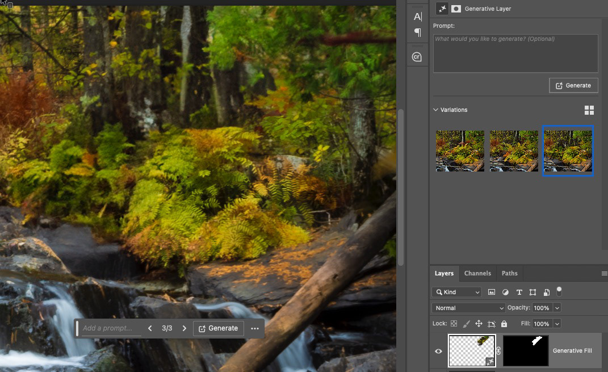608x372 pixels.
Task: Select the third highlighted variation thumbnail
Action: tap(568, 151)
